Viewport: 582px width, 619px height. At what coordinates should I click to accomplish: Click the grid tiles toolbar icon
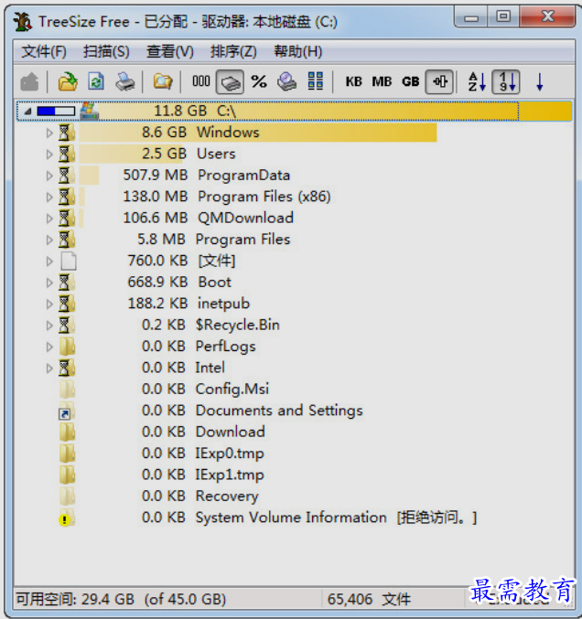[316, 81]
